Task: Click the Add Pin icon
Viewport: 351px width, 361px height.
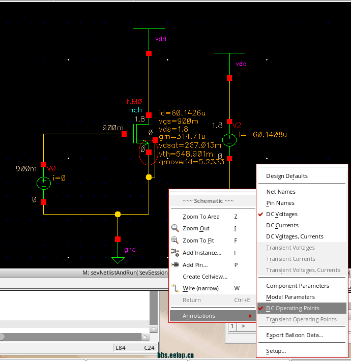Action: 175,264
